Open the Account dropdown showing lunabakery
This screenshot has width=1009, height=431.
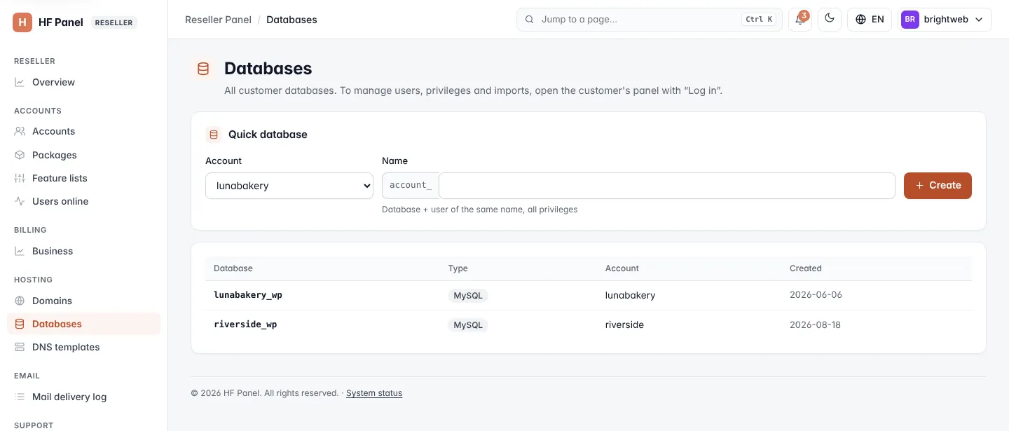point(289,186)
